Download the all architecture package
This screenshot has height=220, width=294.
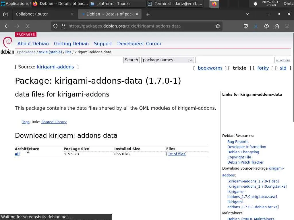[x=17, y=154]
